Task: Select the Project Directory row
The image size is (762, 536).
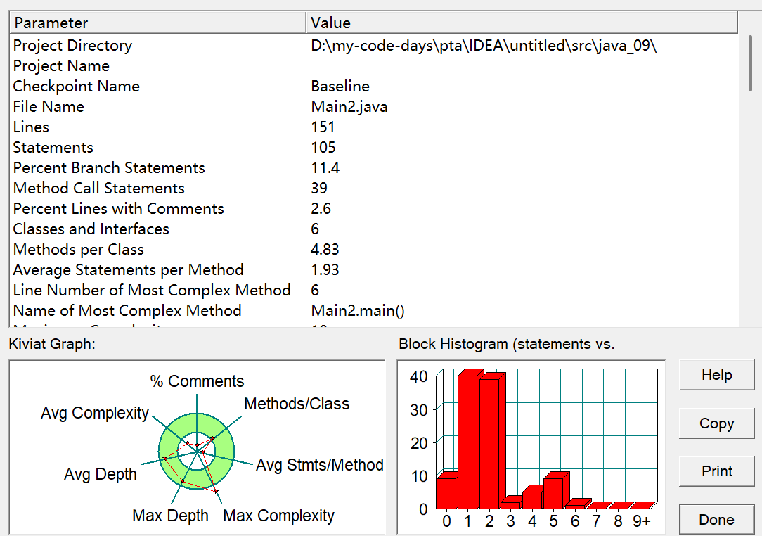Action: [374, 45]
